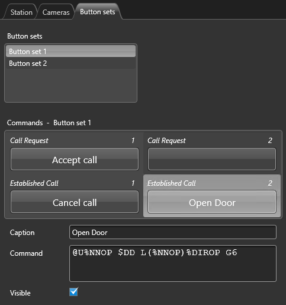Focus the Caption text field

[173, 232]
